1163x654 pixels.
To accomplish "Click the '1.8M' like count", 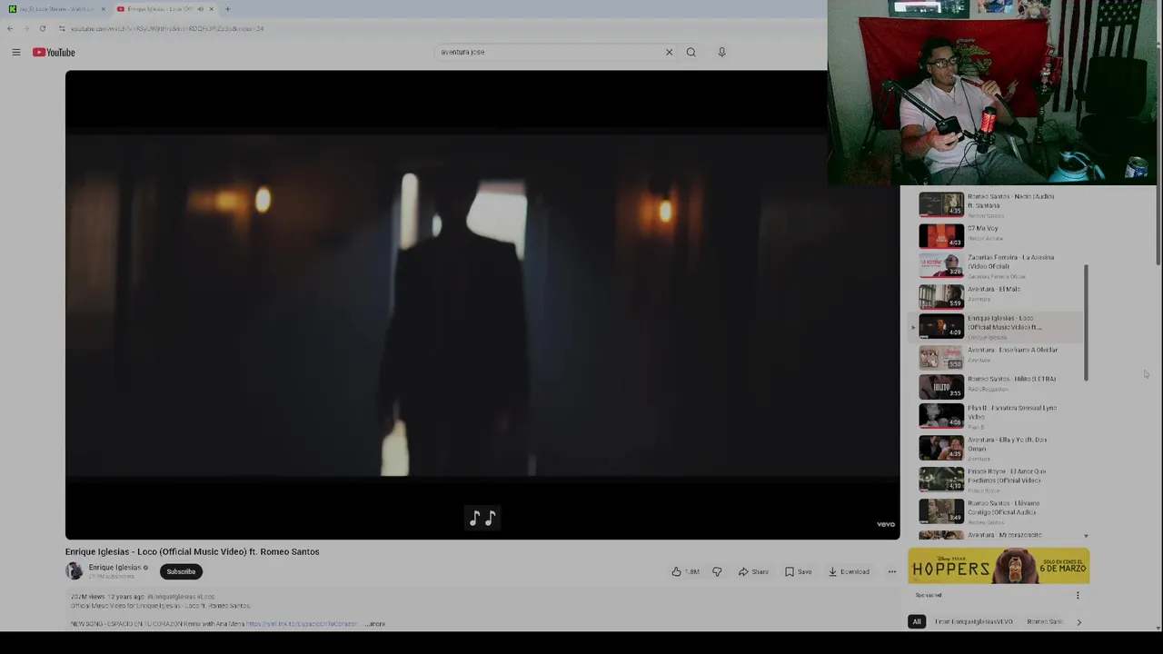I will pos(692,571).
